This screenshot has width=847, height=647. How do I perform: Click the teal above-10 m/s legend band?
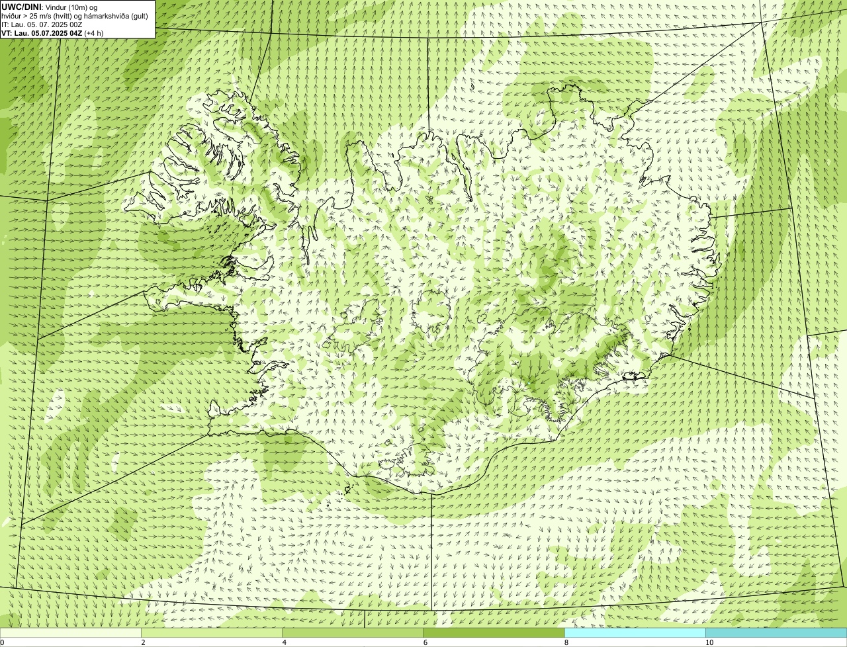(x=776, y=633)
